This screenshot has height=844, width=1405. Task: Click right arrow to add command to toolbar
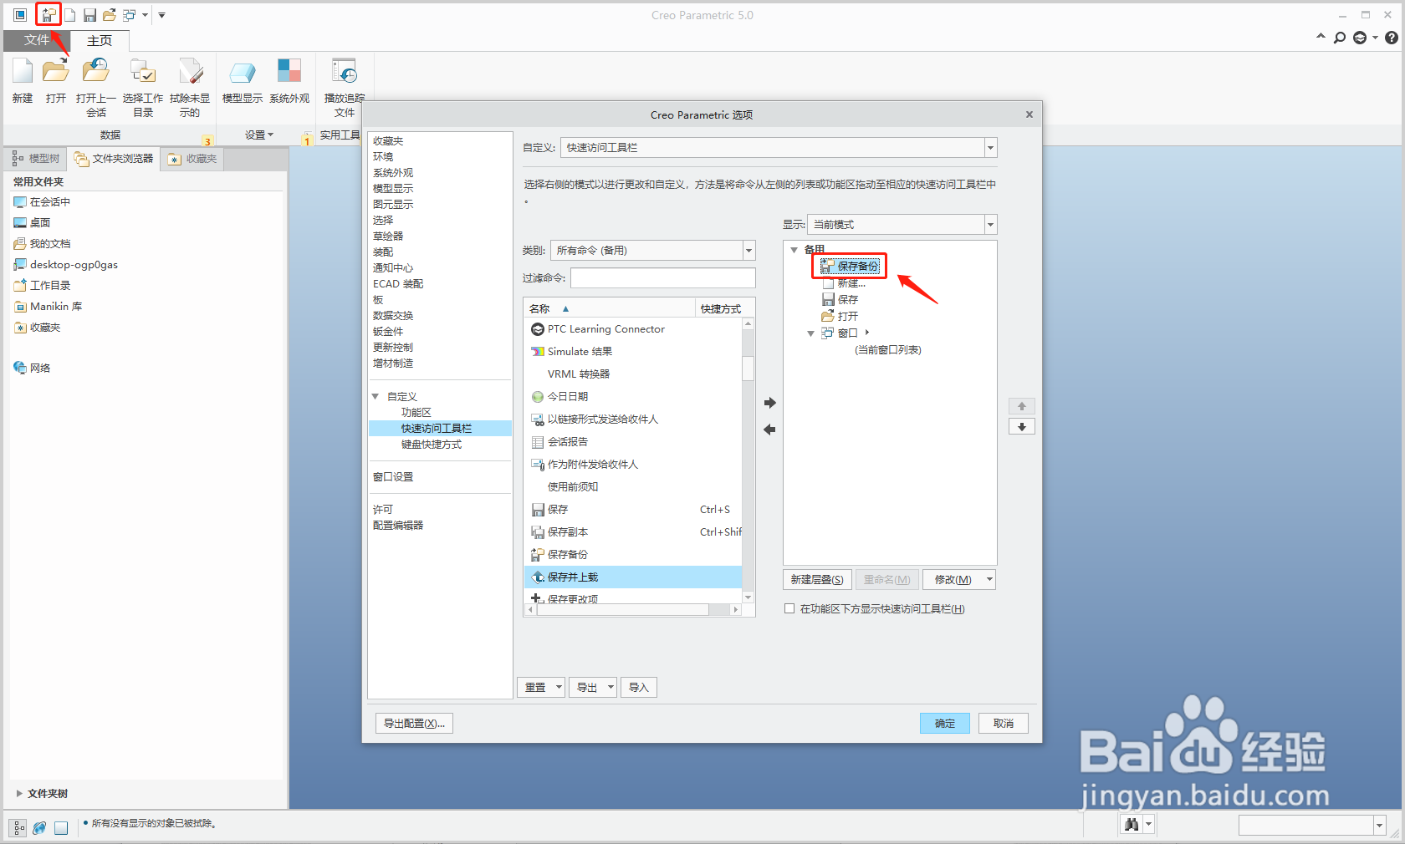pos(770,403)
